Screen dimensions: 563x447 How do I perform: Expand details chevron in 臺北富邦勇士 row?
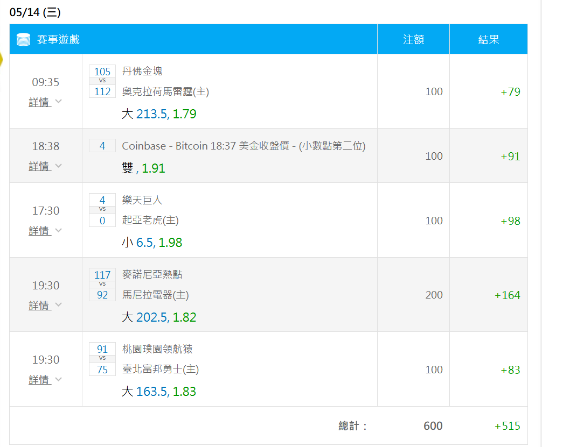coord(59,379)
